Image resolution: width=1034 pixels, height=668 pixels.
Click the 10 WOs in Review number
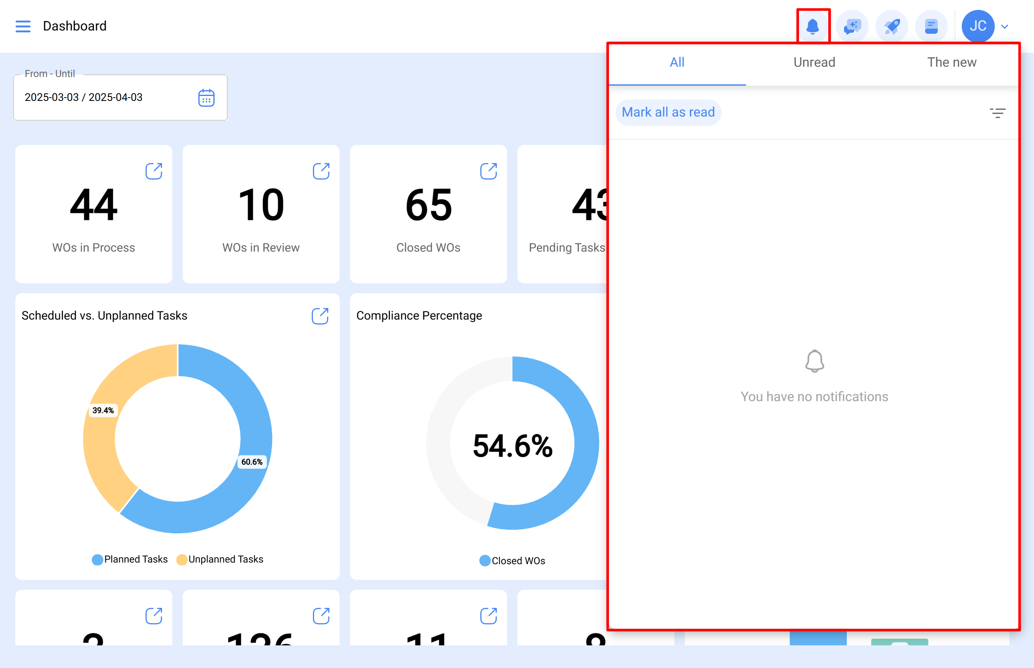tap(261, 205)
